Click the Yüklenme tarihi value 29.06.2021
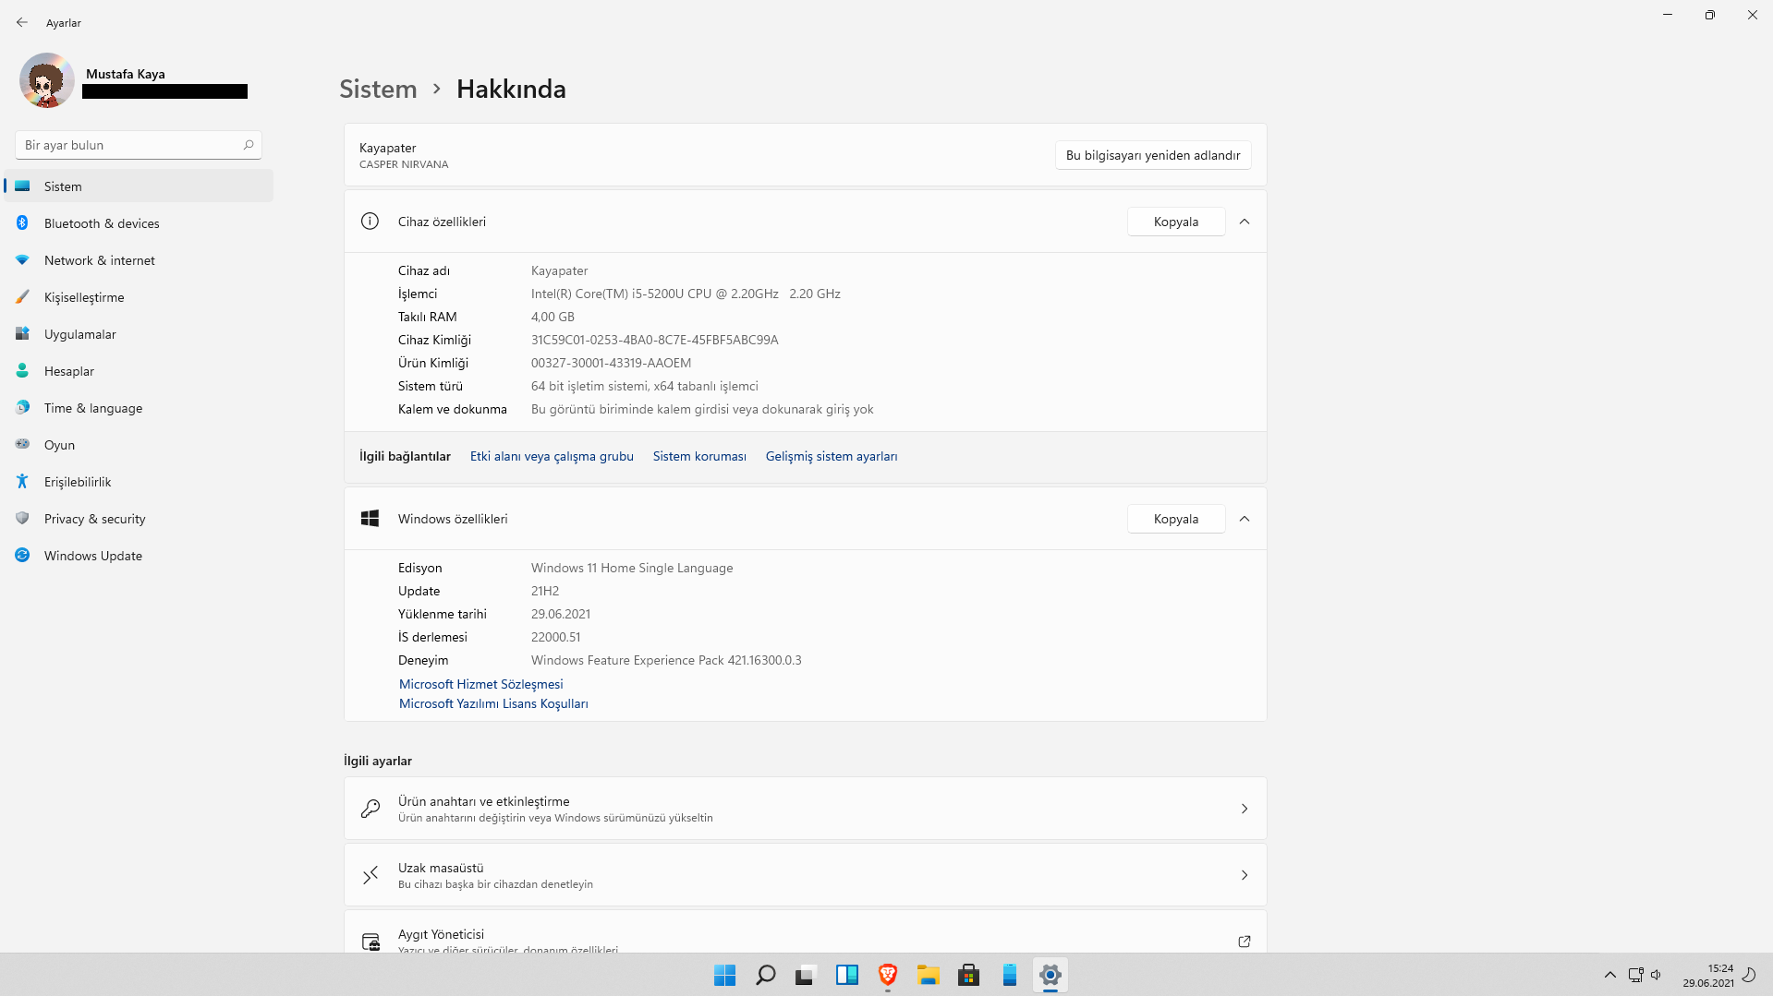The width and height of the screenshot is (1773, 996). point(560,614)
